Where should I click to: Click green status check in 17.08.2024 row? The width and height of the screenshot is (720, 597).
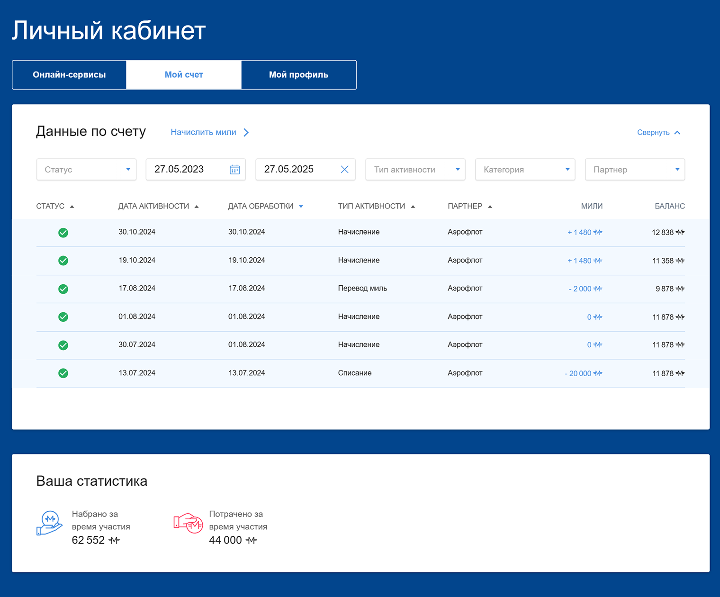[63, 289]
